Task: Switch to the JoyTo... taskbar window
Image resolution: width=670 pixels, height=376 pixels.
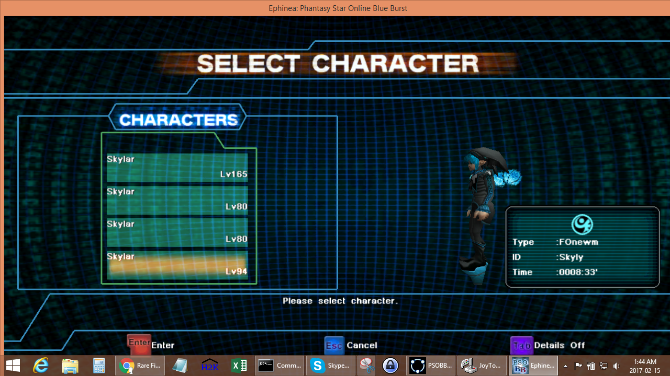Action: (482, 366)
